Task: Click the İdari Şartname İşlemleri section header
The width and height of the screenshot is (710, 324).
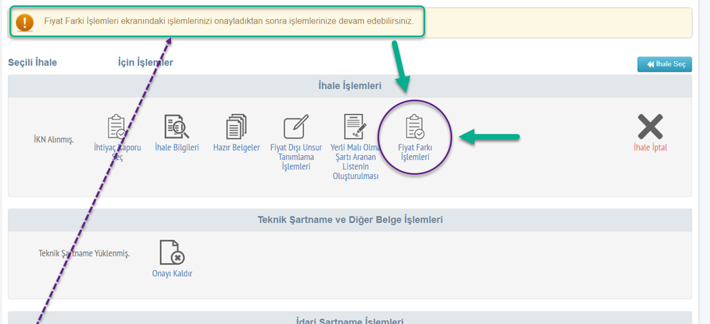Action: (350, 321)
